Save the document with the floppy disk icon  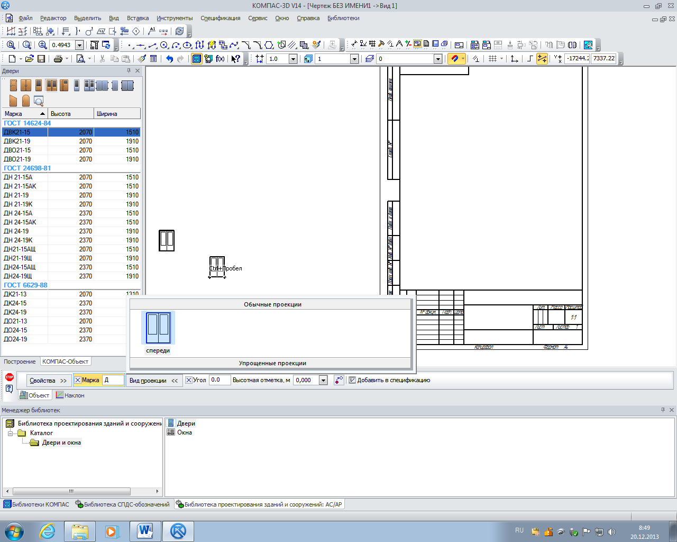click(x=41, y=59)
